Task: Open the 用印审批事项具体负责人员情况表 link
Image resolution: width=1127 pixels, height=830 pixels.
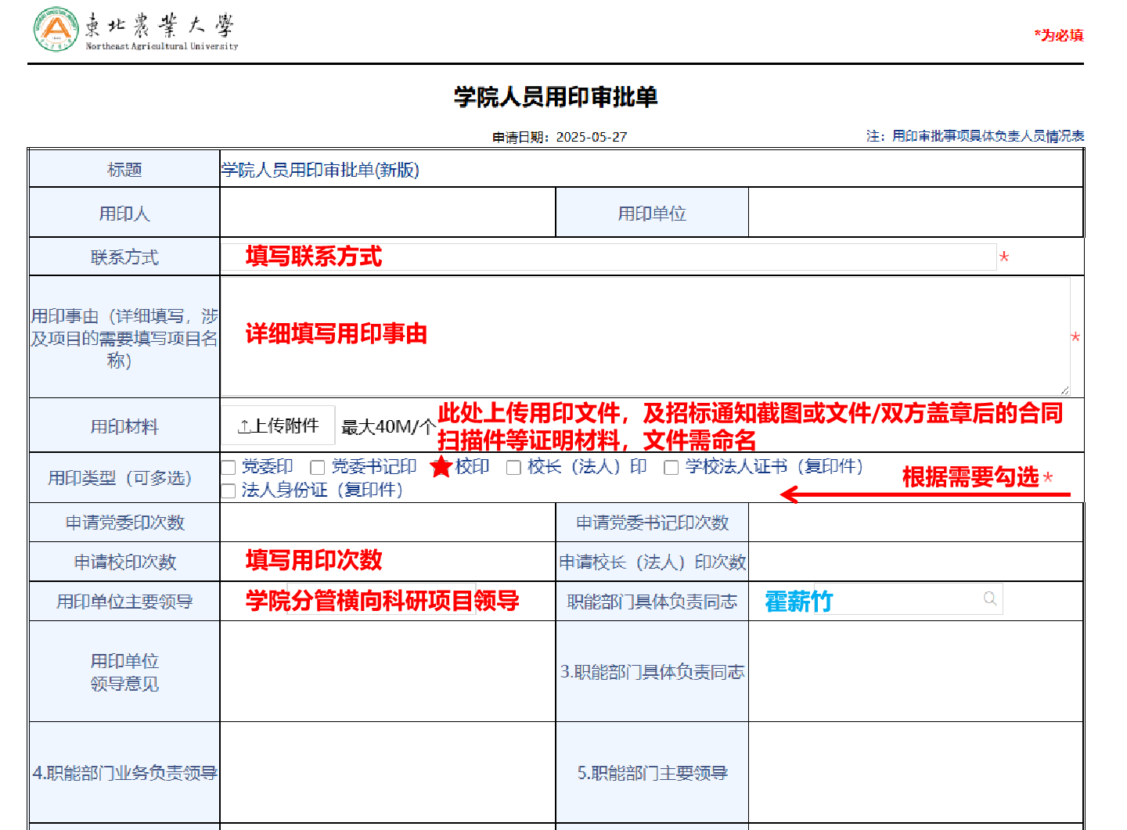Action: click(988, 136)
